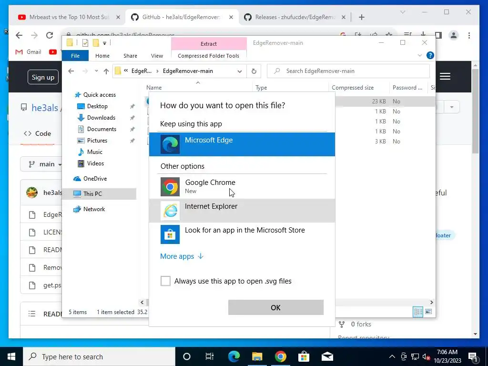
Task: Open Explorer help via question mark icon
Action: (430, 55)
